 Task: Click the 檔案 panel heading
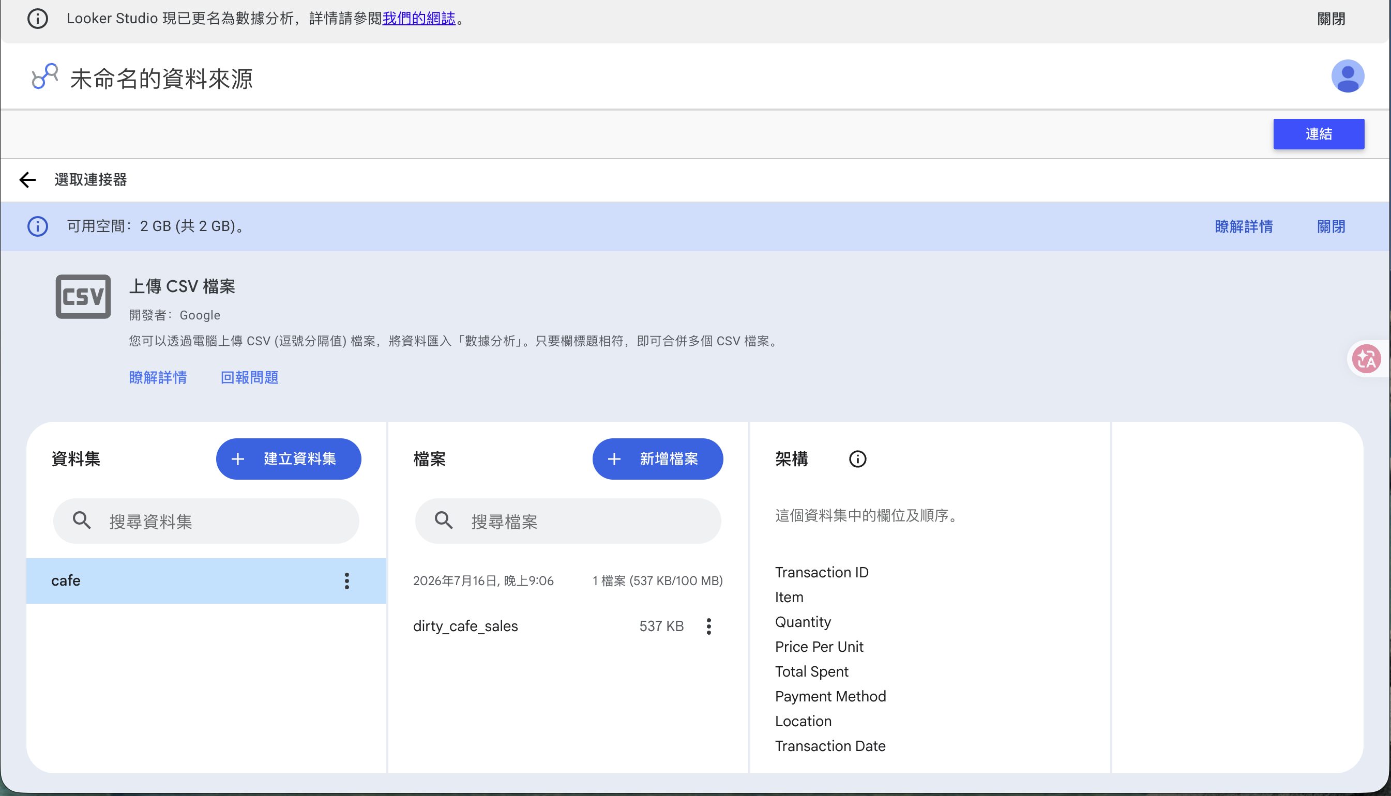click(x=429, y=458)
